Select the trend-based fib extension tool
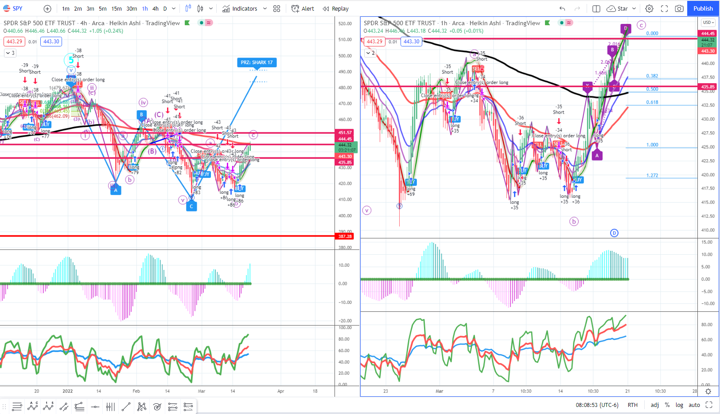The height and width of the screenshot is (414, 720). pos(79,406)
